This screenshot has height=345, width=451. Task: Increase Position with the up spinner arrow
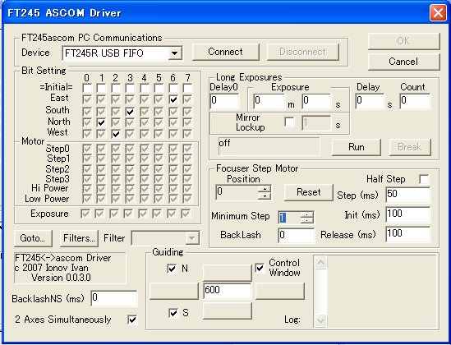[265, 189]
